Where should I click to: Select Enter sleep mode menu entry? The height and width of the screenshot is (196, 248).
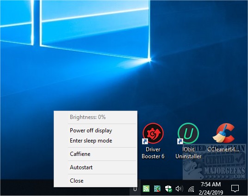pos(95,141)
